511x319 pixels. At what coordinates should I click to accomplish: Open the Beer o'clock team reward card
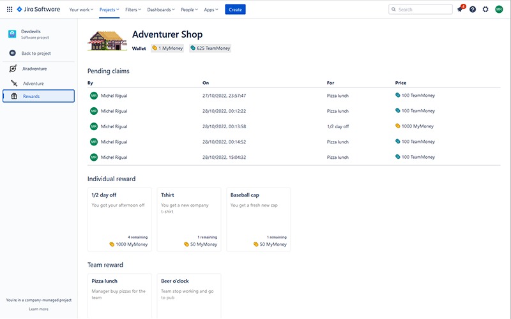coord(189,296)
